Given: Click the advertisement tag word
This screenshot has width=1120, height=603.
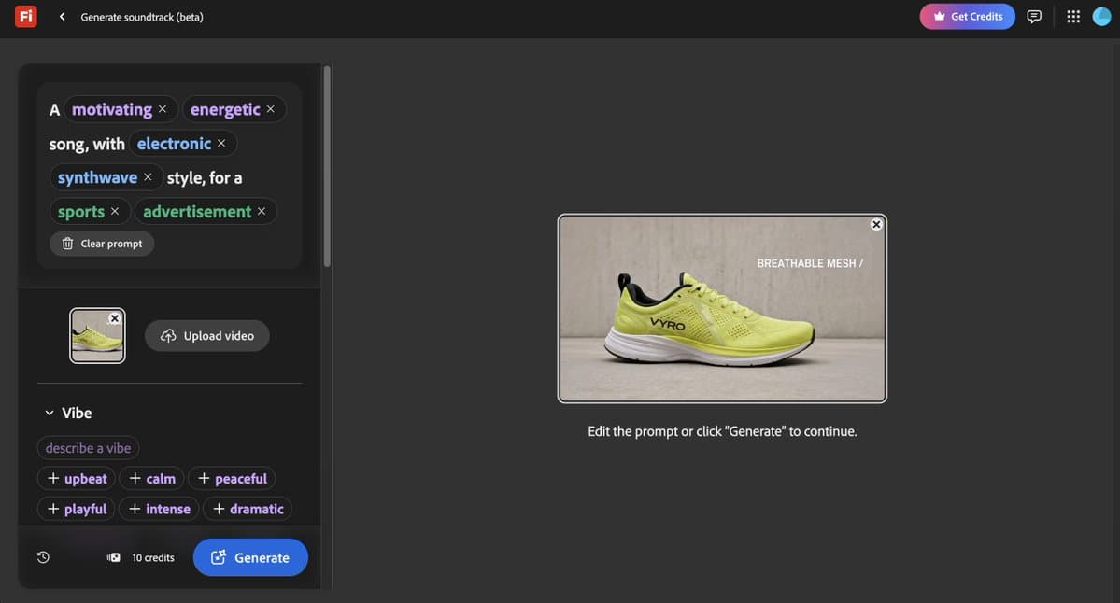Looking at the screenshot, I should tap(197, 212).
